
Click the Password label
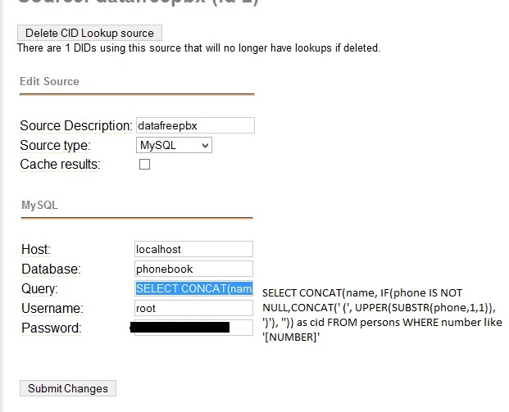51,328
